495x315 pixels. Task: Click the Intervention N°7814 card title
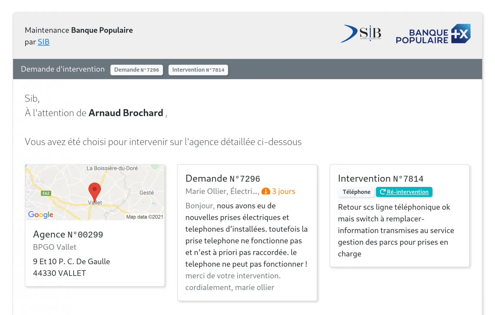(380, 179)
